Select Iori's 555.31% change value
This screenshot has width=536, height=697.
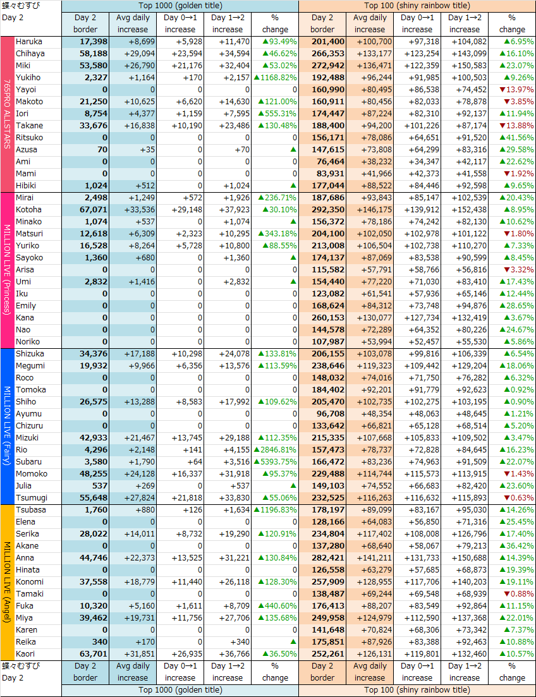(x=275, y=114)
